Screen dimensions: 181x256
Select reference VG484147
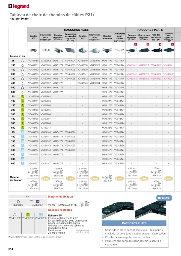coord(46,163)
